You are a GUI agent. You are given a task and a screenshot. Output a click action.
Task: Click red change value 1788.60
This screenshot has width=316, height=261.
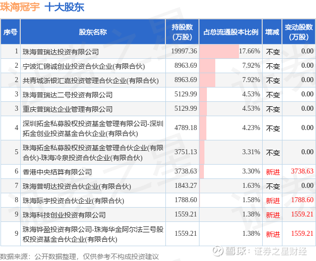point(302,200)
